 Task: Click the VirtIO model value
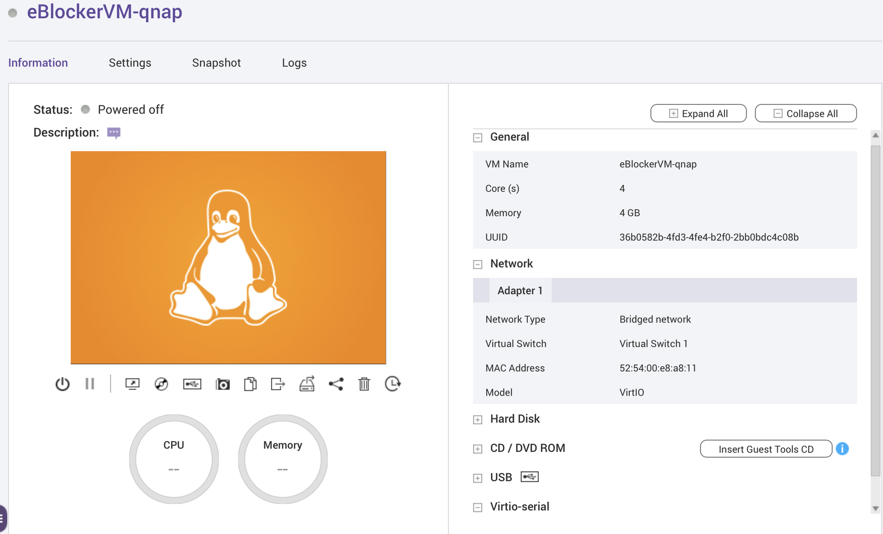[x=632, y=393]
